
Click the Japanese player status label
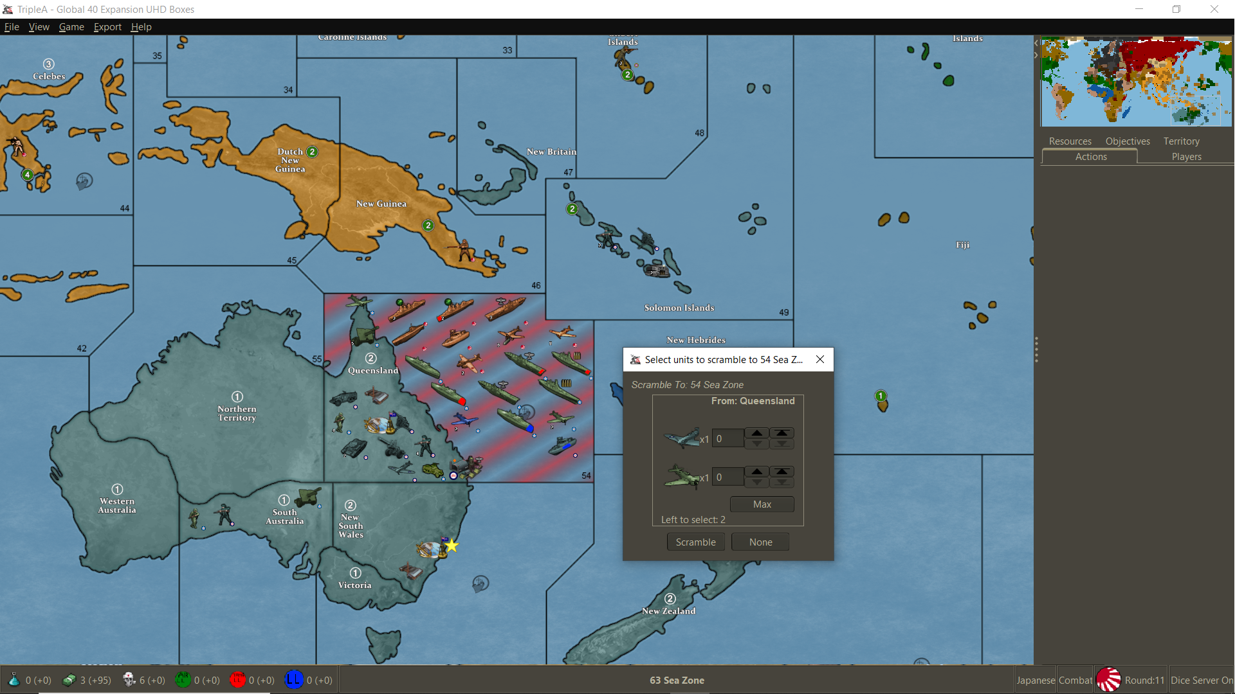(x=1035, y=681)
